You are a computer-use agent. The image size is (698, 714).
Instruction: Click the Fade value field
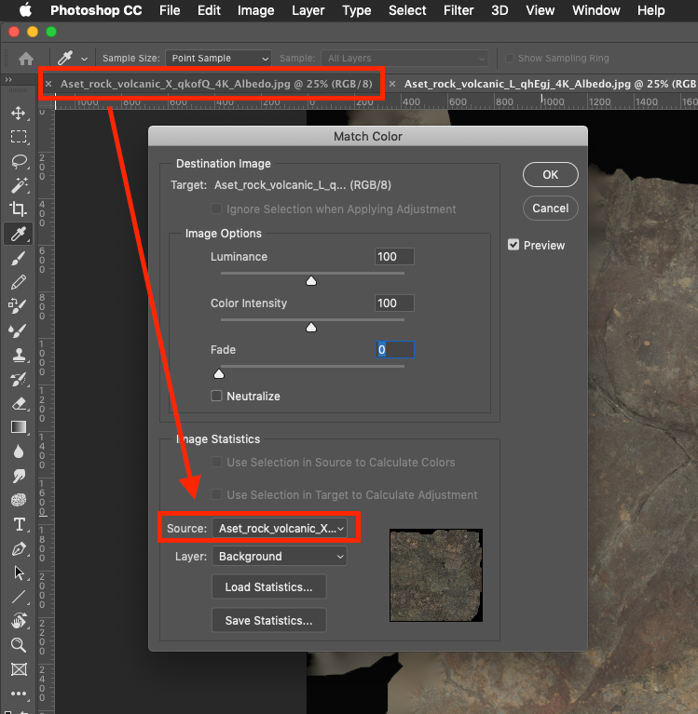394,349
